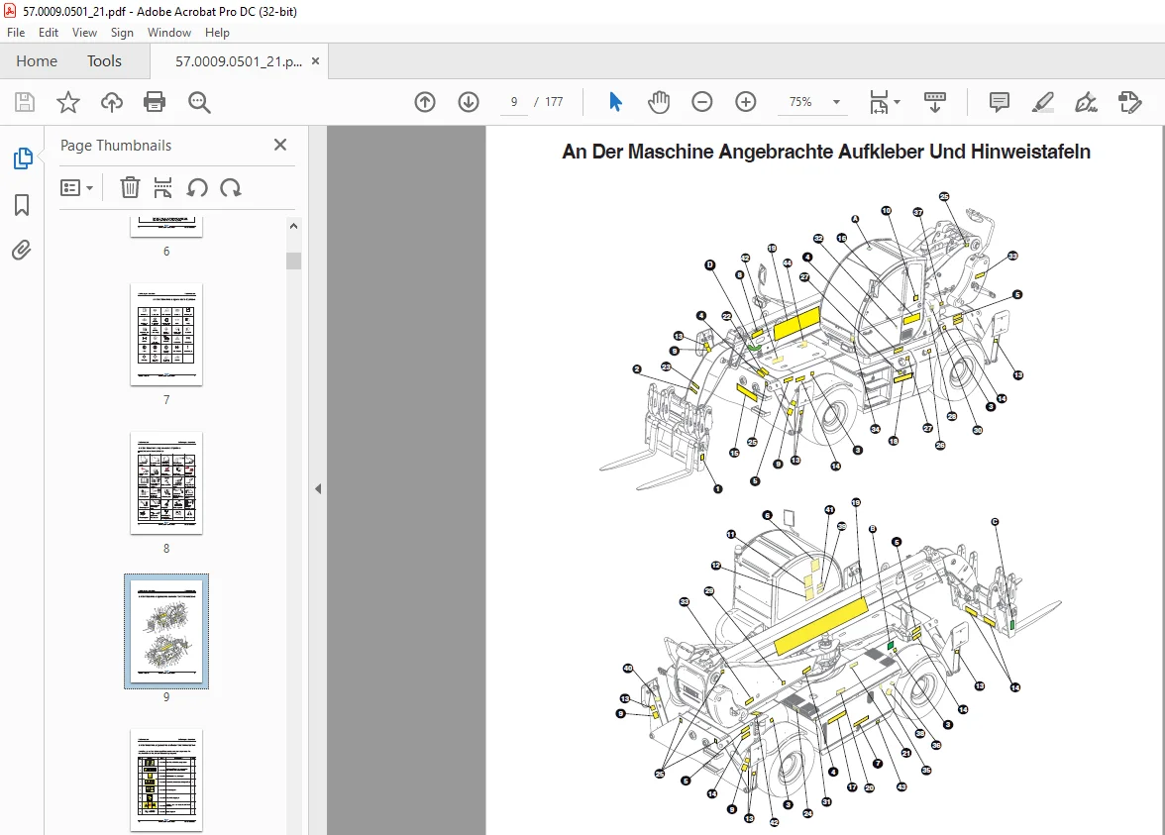
Task: Toggle the Bookmarks panel
Action: 22,205
